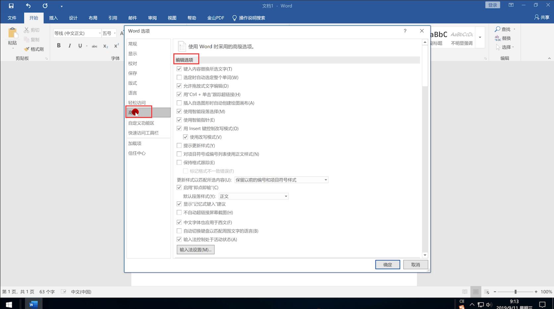The image size is (554, 309).
Task: Redo the action in the quick access toolbar
Action: coord(45,6)
